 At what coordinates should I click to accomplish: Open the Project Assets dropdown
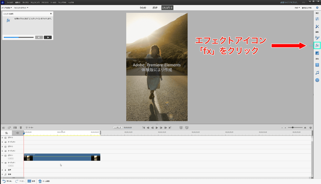[x=21, y=8]
